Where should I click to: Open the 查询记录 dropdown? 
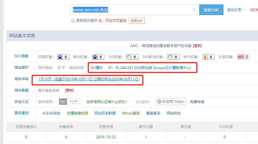[236, 10]
